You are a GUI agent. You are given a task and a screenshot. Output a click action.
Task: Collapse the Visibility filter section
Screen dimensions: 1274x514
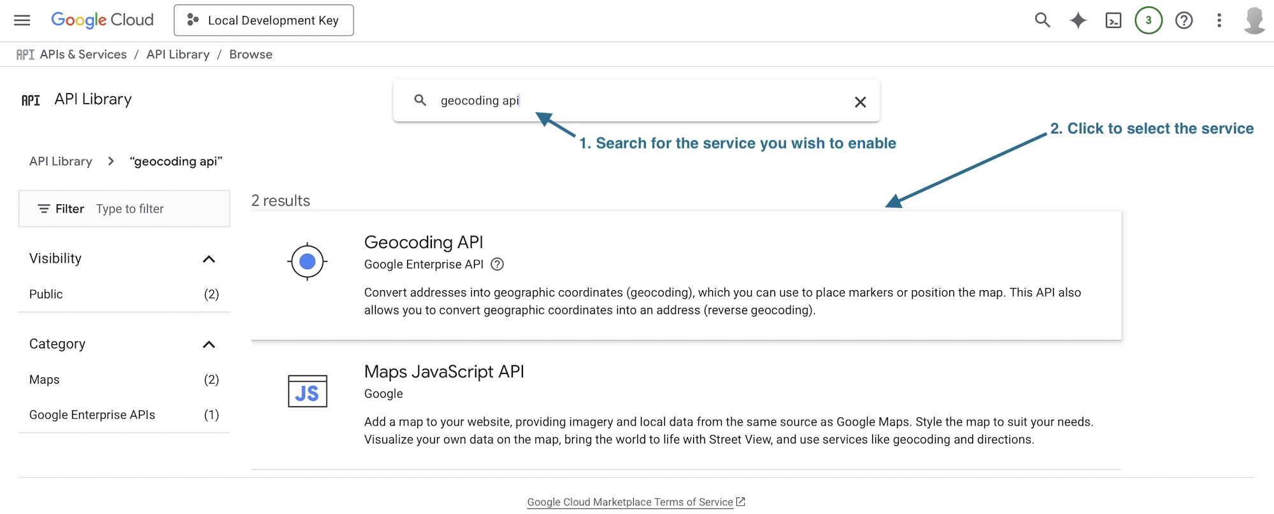[208, 259]
